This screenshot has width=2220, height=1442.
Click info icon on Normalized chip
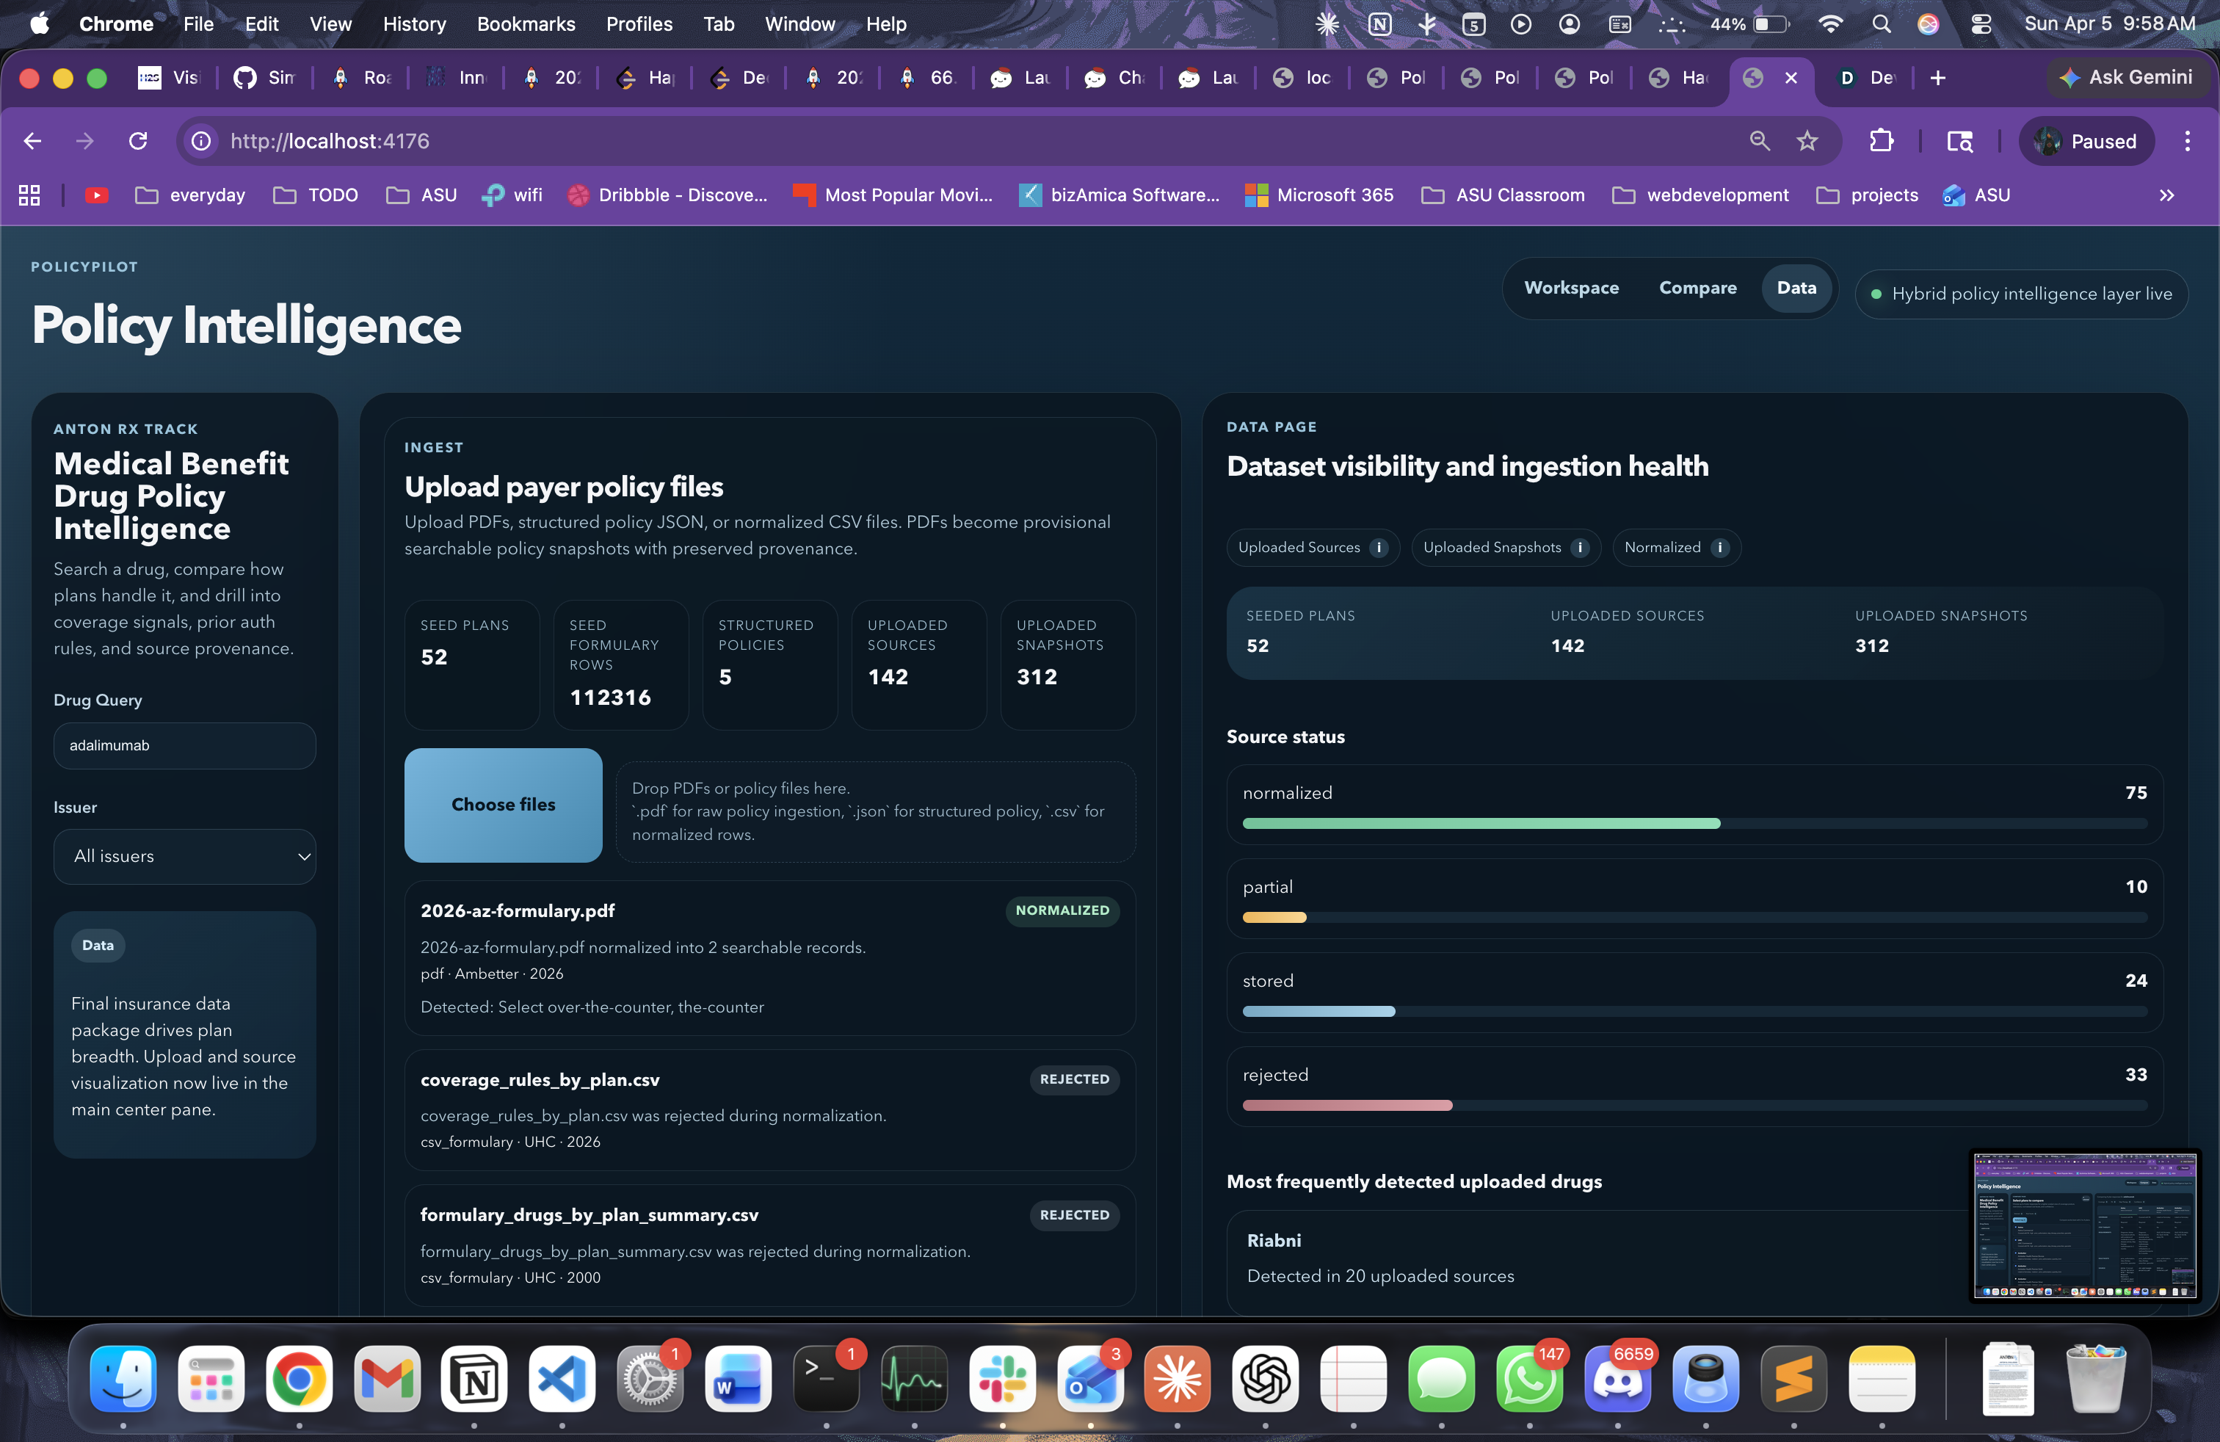point(1719,548)
